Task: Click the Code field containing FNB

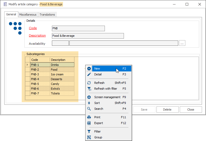Action: [78, 28]
